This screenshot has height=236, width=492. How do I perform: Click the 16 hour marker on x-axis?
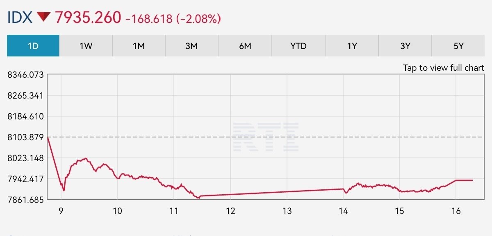[x=456, y=211]
